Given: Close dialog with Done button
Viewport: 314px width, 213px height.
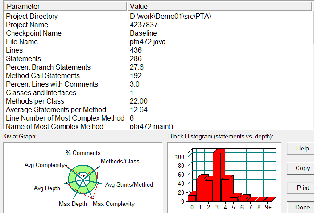Looking at the screenshot, I should (301, 207).
